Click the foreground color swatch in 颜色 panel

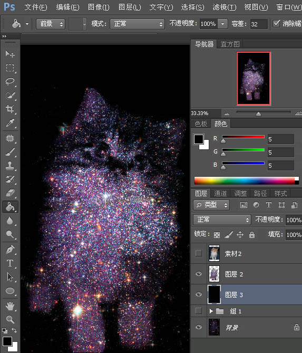(199, 139)
